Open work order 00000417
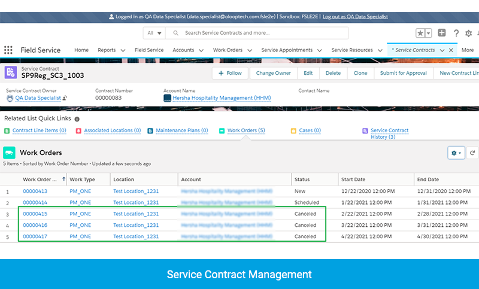This screenshot has width=479, height=289. (x=35, y=236)
